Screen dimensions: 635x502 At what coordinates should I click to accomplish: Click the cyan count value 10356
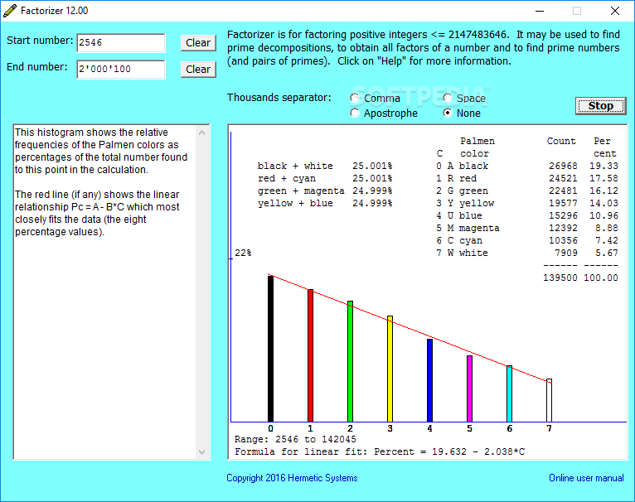[563, 240]
